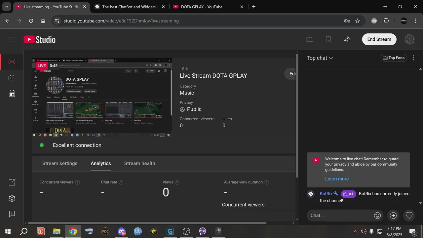This screenshot has height=238, width=423.
Task: Click the Top Fans button
Action: (394, 58)
